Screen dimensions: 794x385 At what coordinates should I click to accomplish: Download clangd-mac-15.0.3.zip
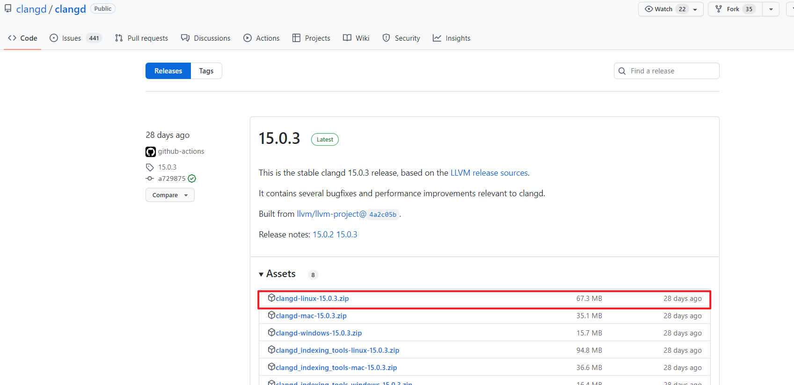click(311, 316)
